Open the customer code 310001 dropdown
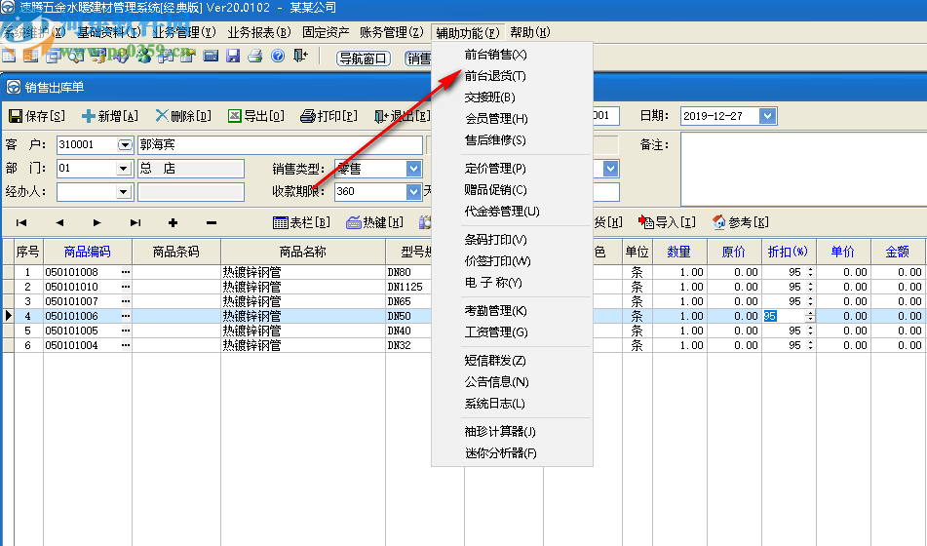The image size is (927, 546). (125, 145)
